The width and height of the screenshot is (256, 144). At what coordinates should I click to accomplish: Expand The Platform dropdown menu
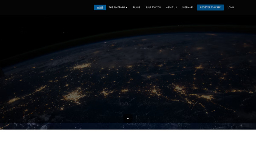coord(118,8)
